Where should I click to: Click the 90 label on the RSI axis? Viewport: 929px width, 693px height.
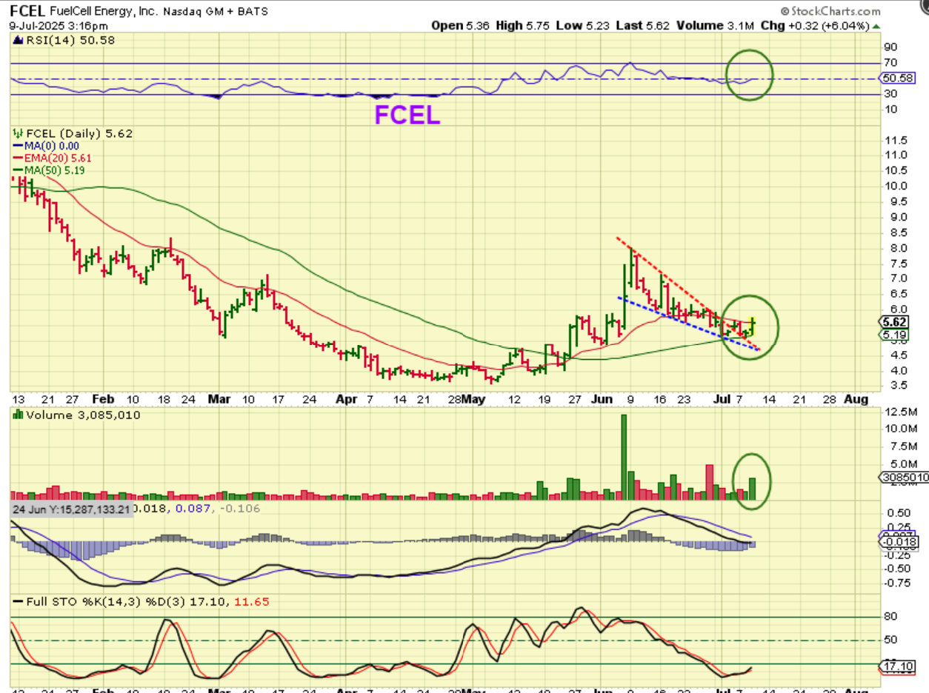point(890,46)
